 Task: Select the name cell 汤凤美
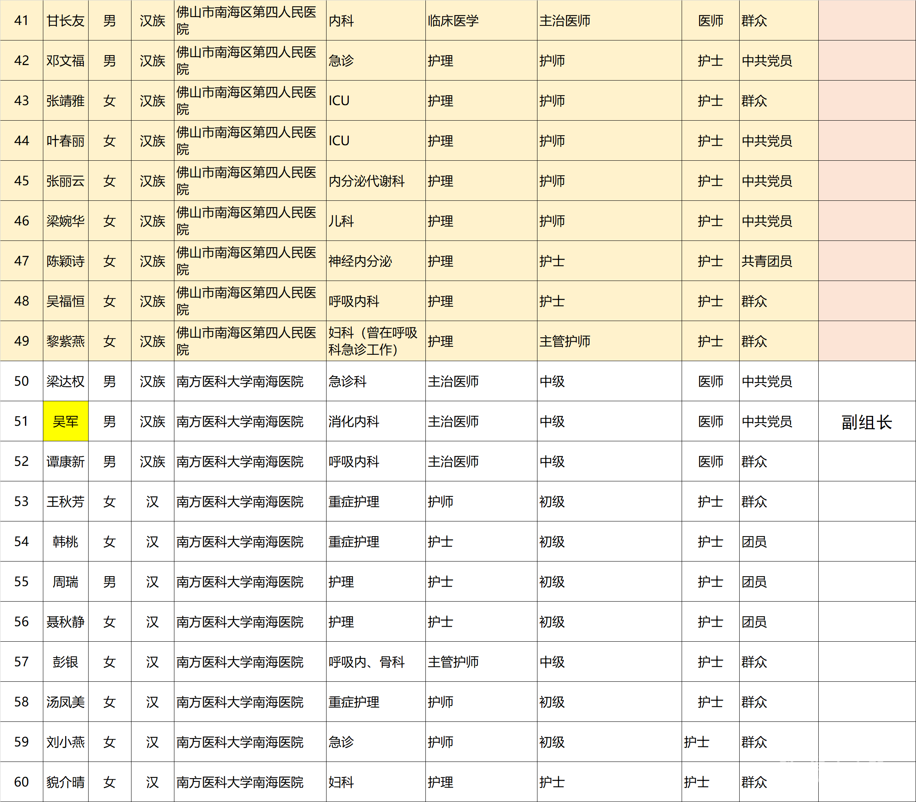click(x=66, y=702)
